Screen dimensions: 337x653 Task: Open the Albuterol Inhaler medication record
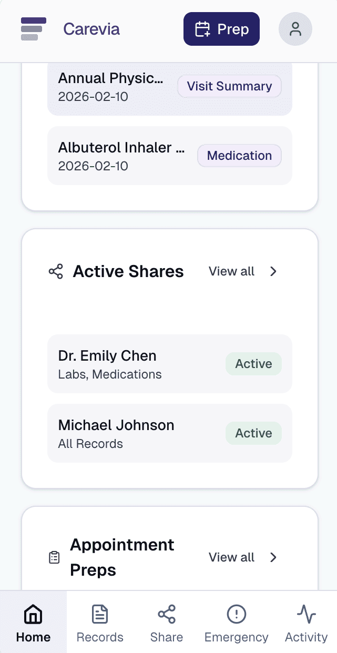tap(170, 156)
